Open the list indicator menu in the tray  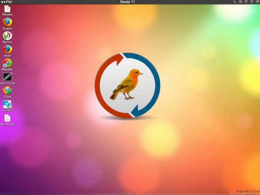point(240,2)
